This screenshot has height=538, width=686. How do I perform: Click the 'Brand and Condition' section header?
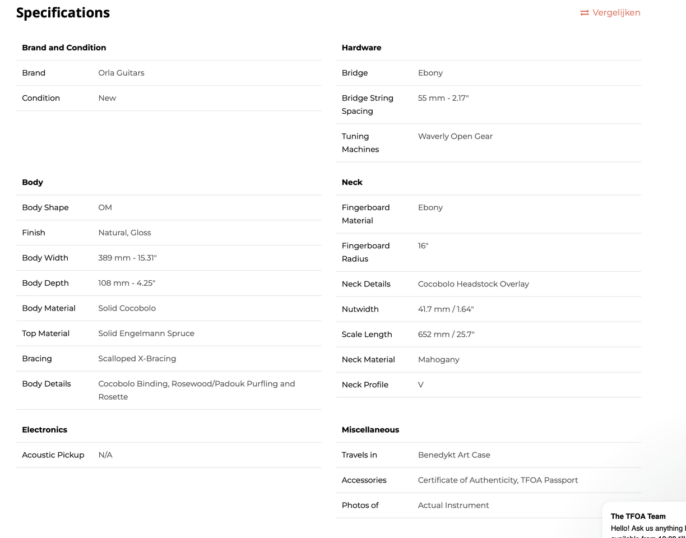pos(64,48)
